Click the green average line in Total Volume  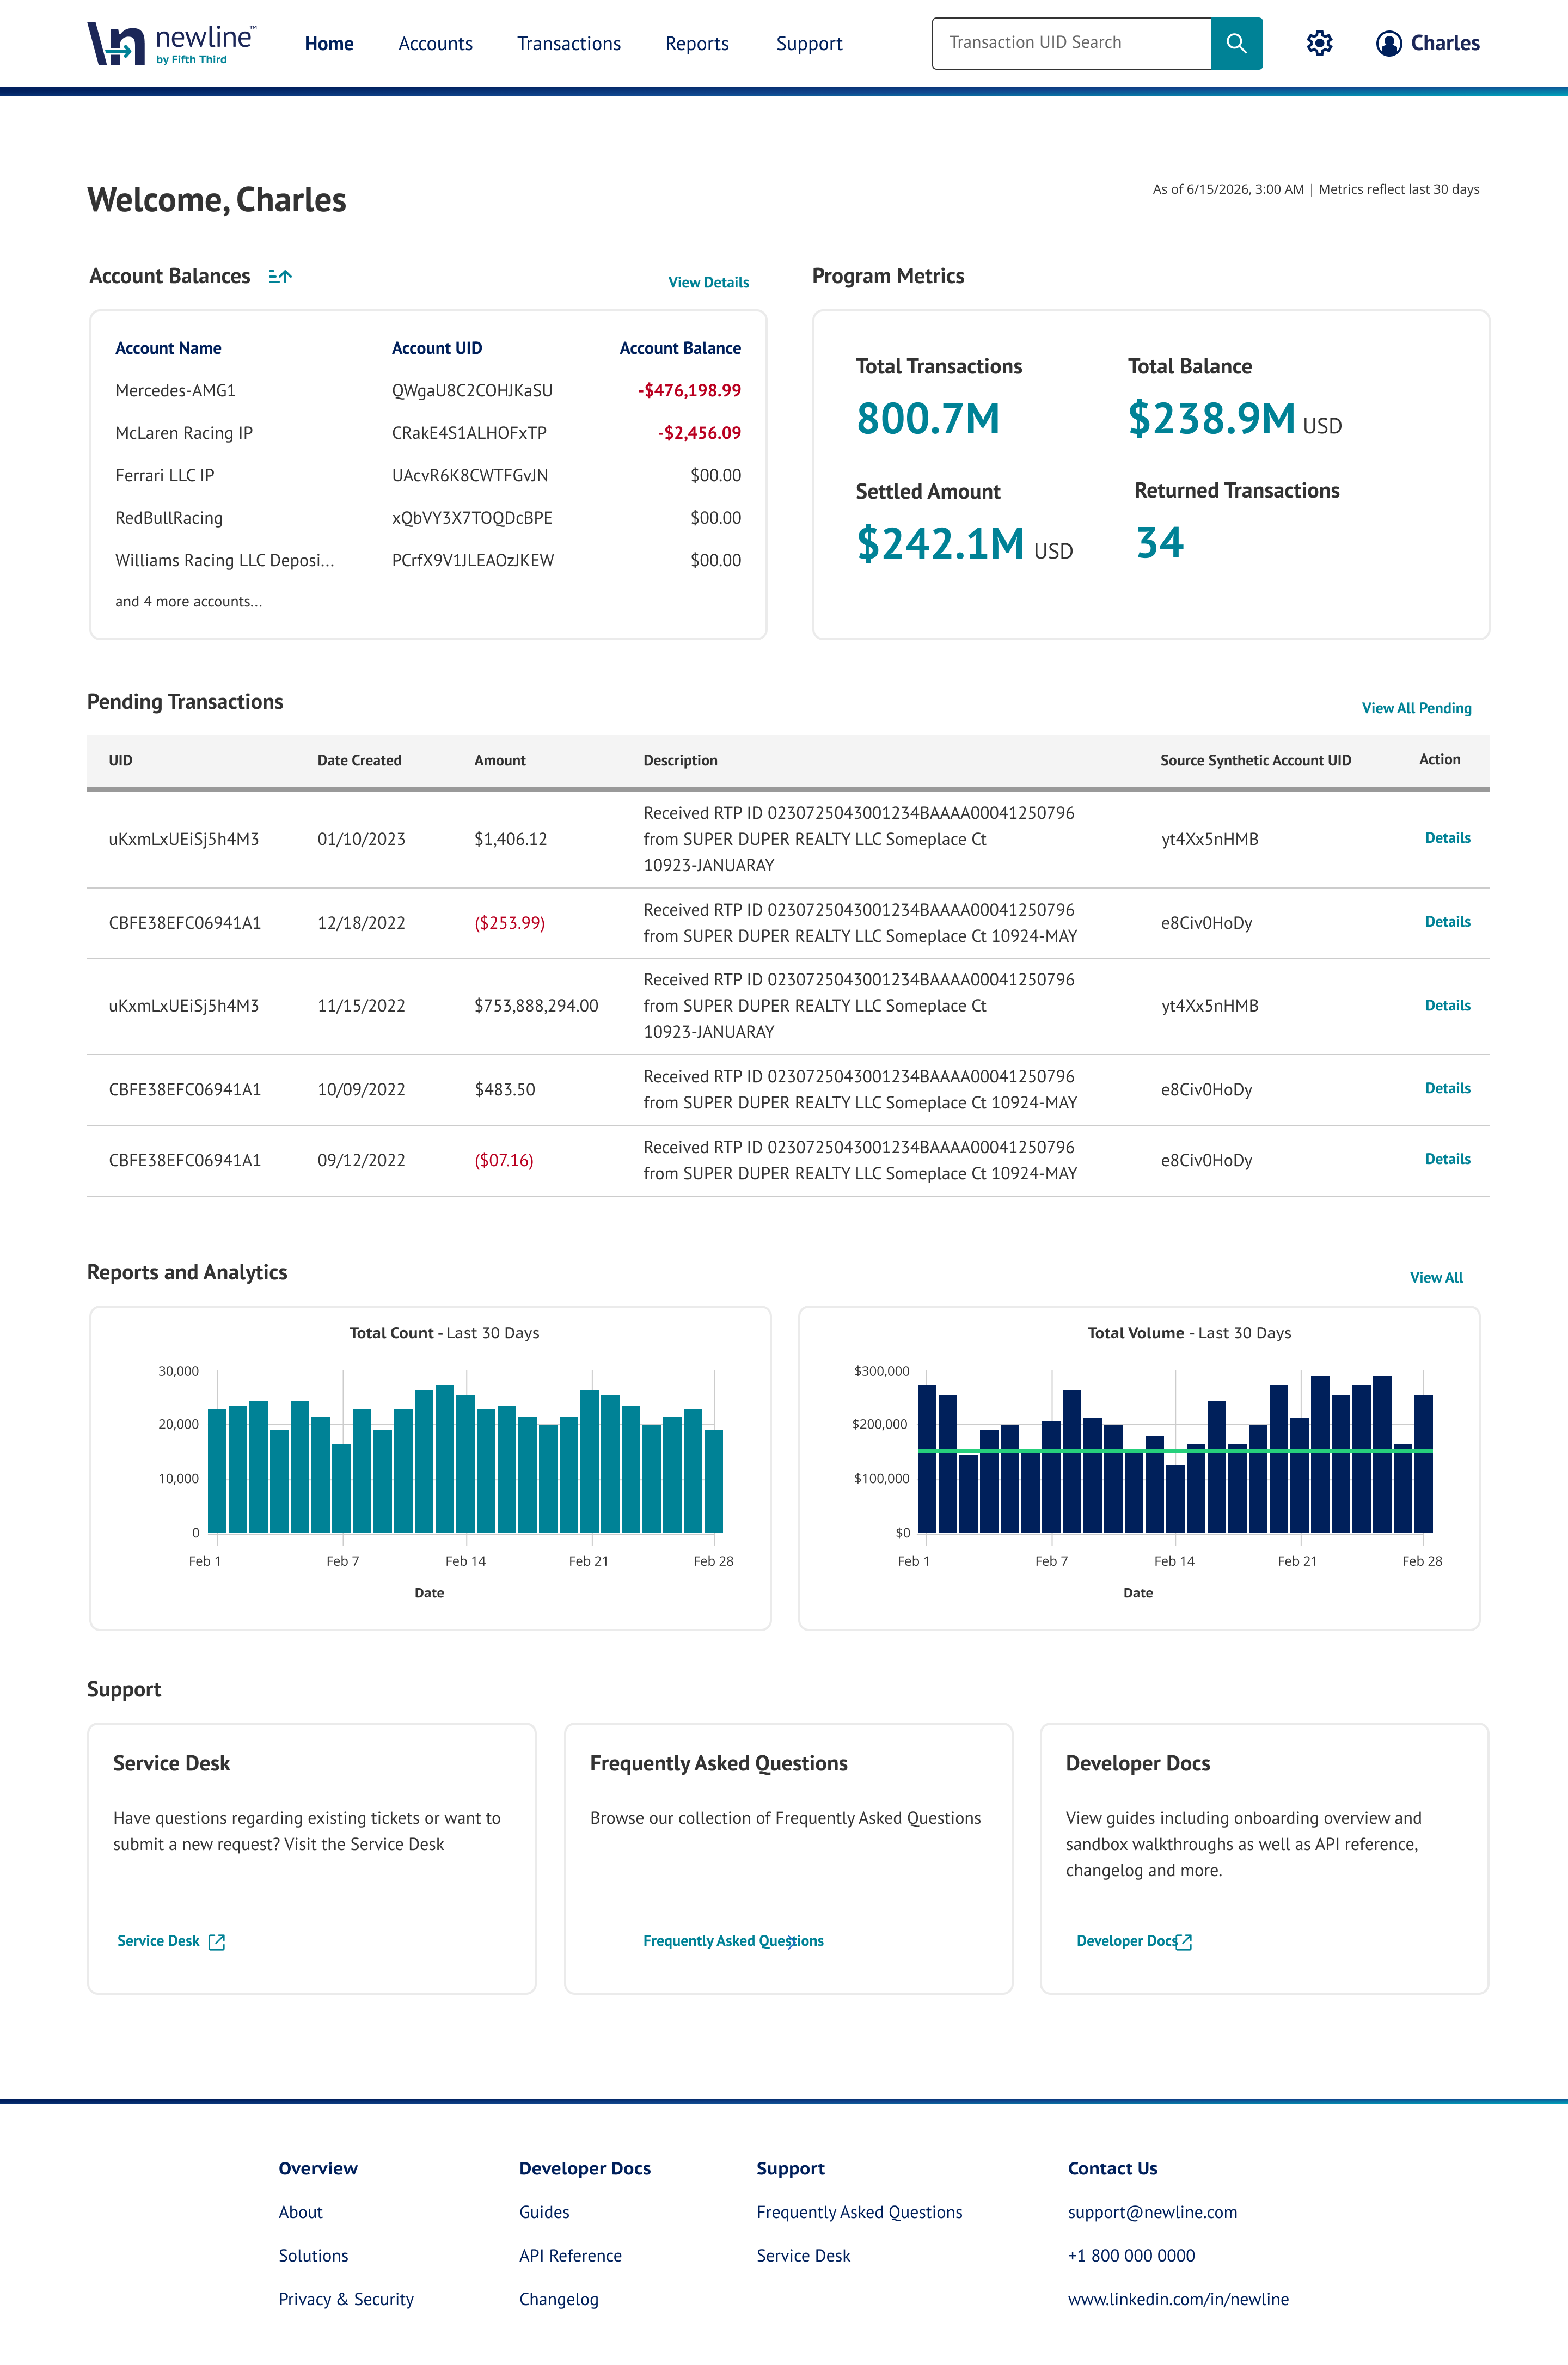click(x=1175, y=1451)
